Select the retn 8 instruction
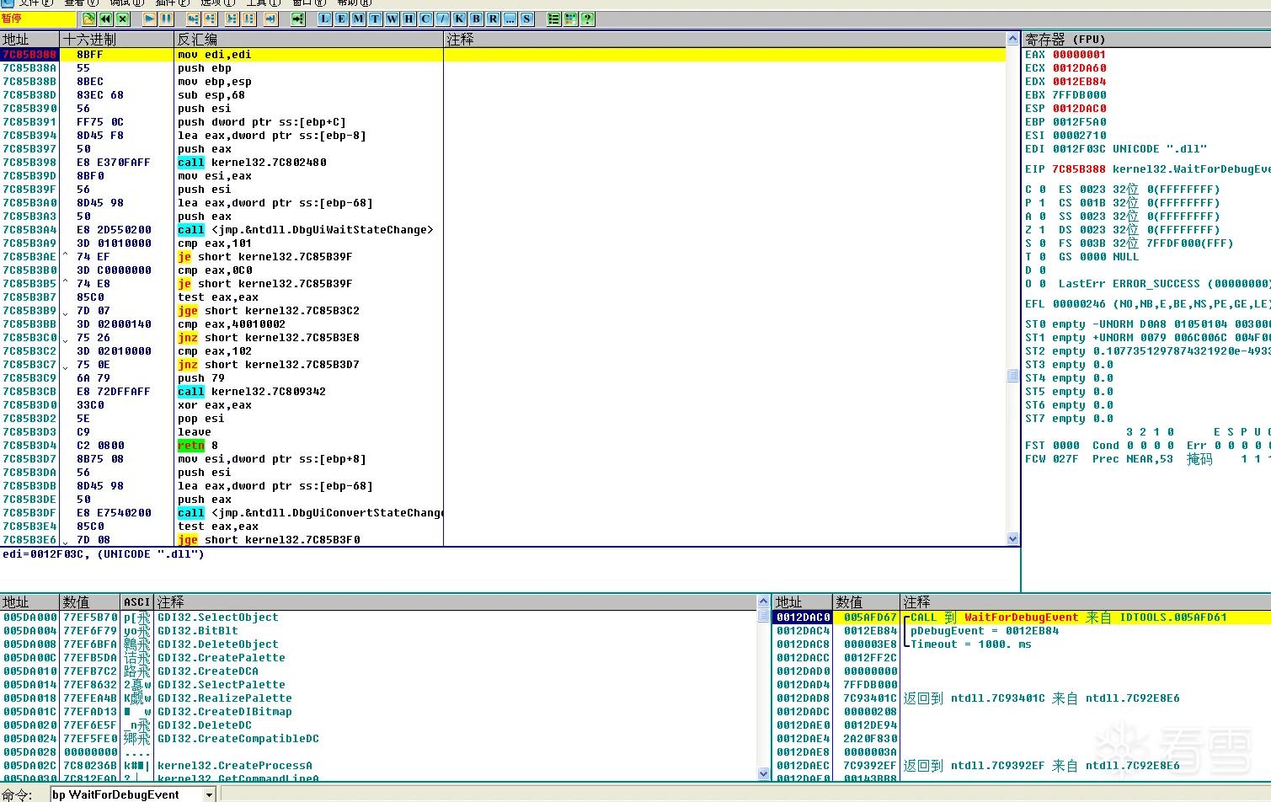1271x802 pixels. tap(198, 446)
